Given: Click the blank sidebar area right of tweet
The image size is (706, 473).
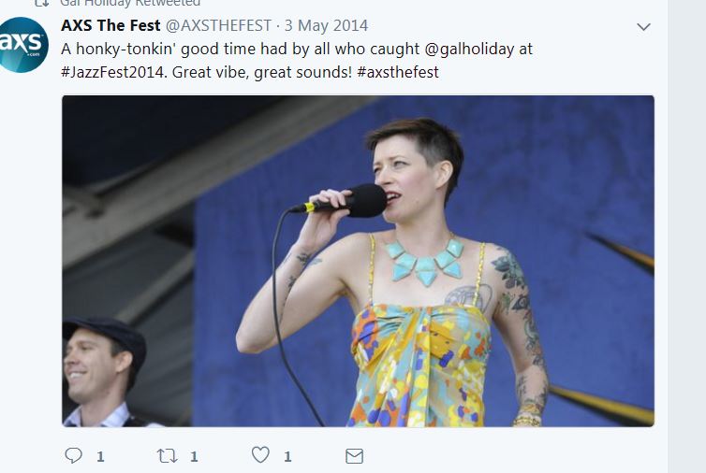Looking at the screenshot, I should coord(686,236).
